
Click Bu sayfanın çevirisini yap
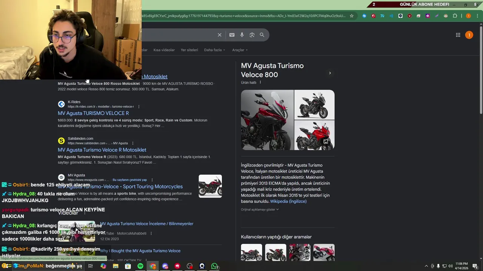(130, 180)
